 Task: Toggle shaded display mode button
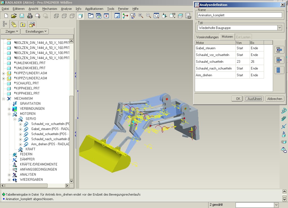point(80,16)
